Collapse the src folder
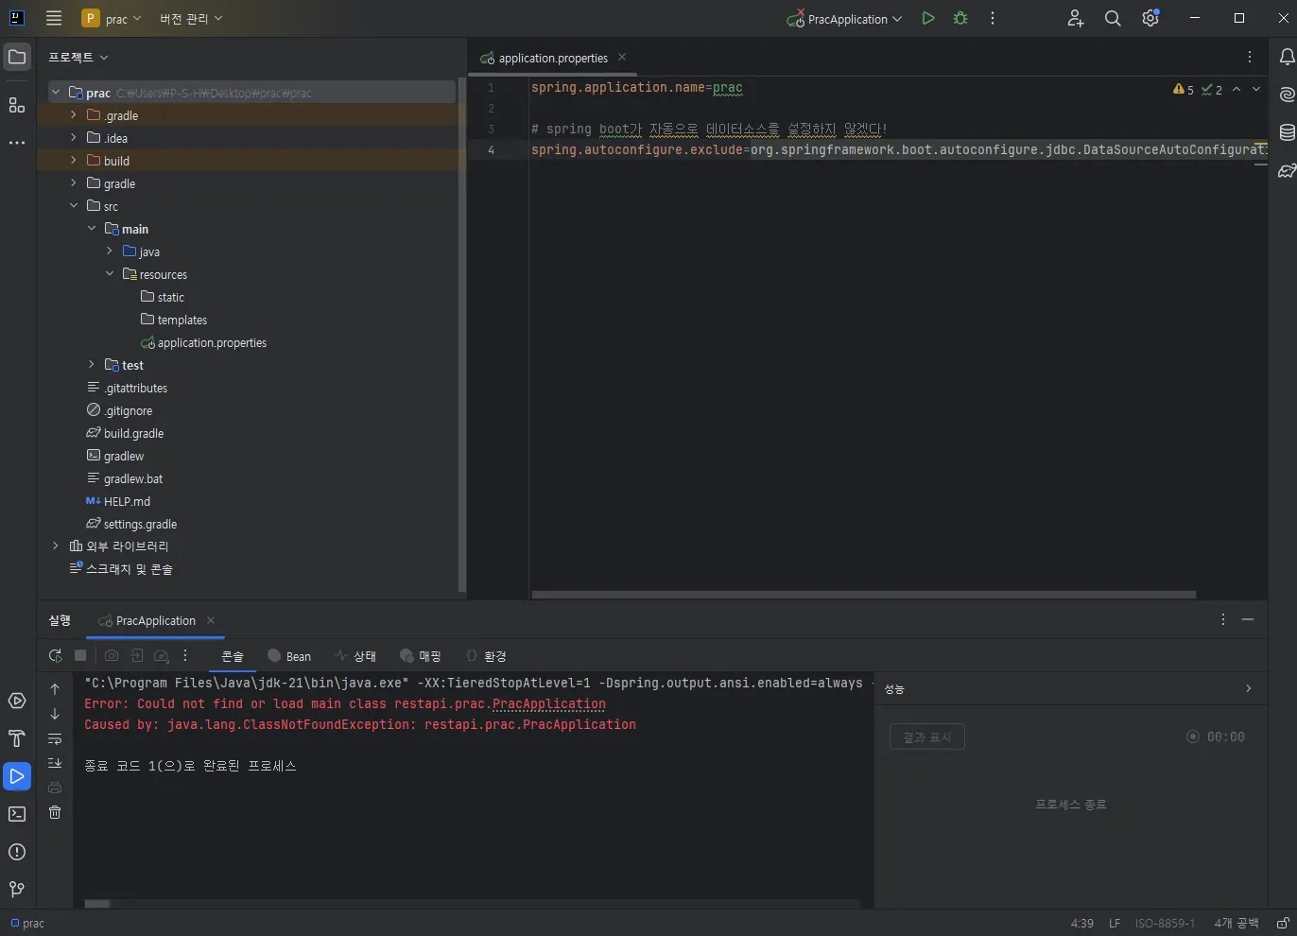Image resolution: width=1297 pixels, height=936 pixels. tap(74, 205)
